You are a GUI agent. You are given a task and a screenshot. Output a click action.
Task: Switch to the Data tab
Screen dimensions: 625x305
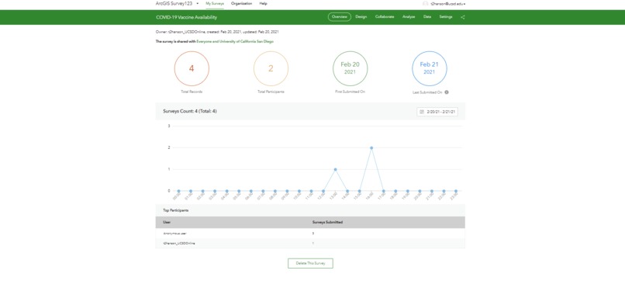[x=427, y=17]
